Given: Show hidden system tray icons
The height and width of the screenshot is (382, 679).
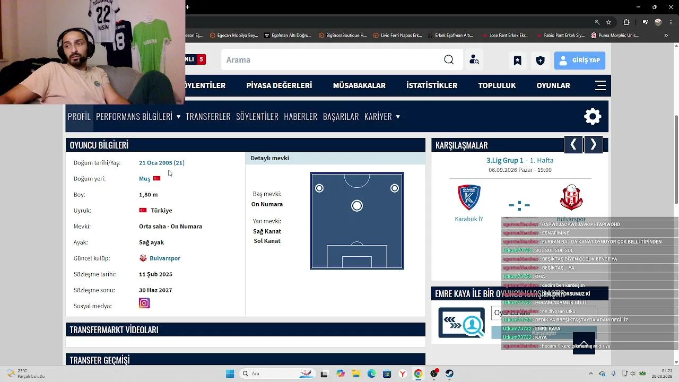Looking at the screenshot, I should 591,374.
